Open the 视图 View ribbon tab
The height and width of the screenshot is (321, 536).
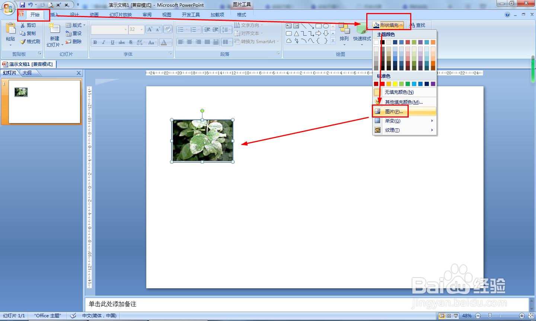167,15
